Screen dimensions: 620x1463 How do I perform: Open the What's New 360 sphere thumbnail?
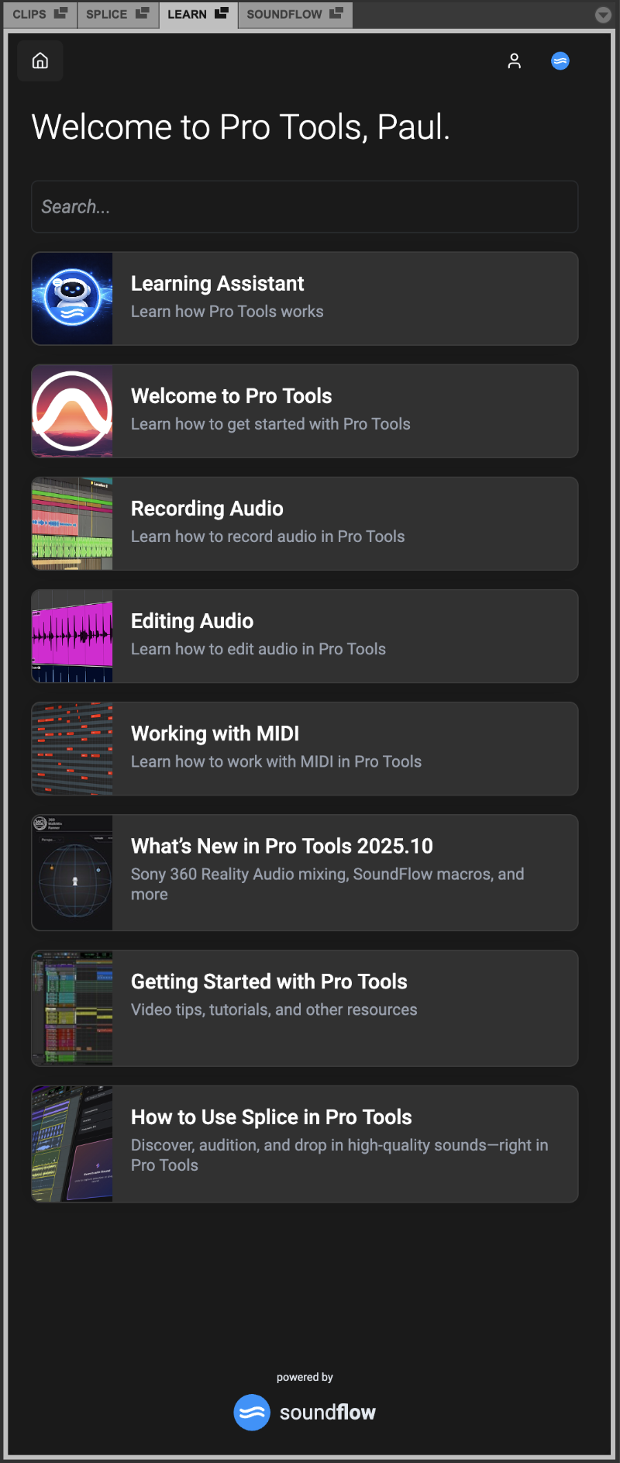[72, 872]
